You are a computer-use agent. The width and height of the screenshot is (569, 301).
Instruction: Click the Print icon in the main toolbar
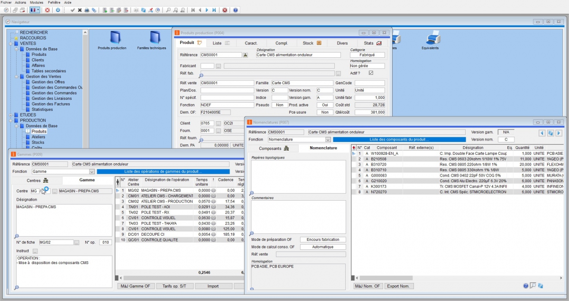86,9
